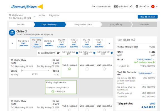Open the language dropdown chevron
Screen dimensions: 167x111
156,6
